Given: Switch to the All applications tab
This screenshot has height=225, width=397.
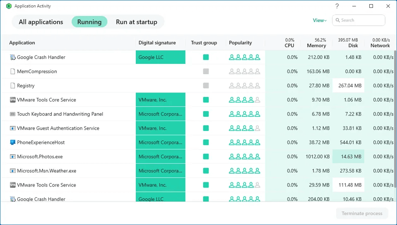Looking at the screenshot, I should click(x=41, y=22).
